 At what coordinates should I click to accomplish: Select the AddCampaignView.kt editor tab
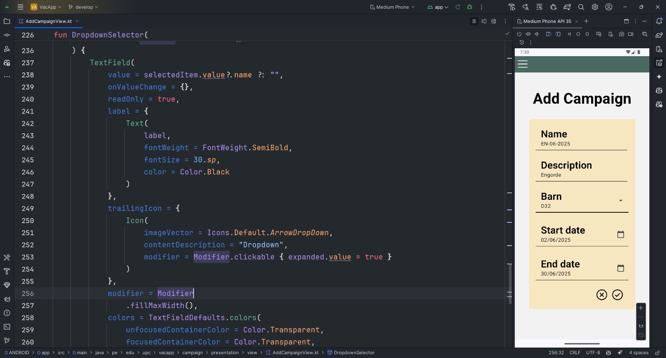[x=48, y=21]
